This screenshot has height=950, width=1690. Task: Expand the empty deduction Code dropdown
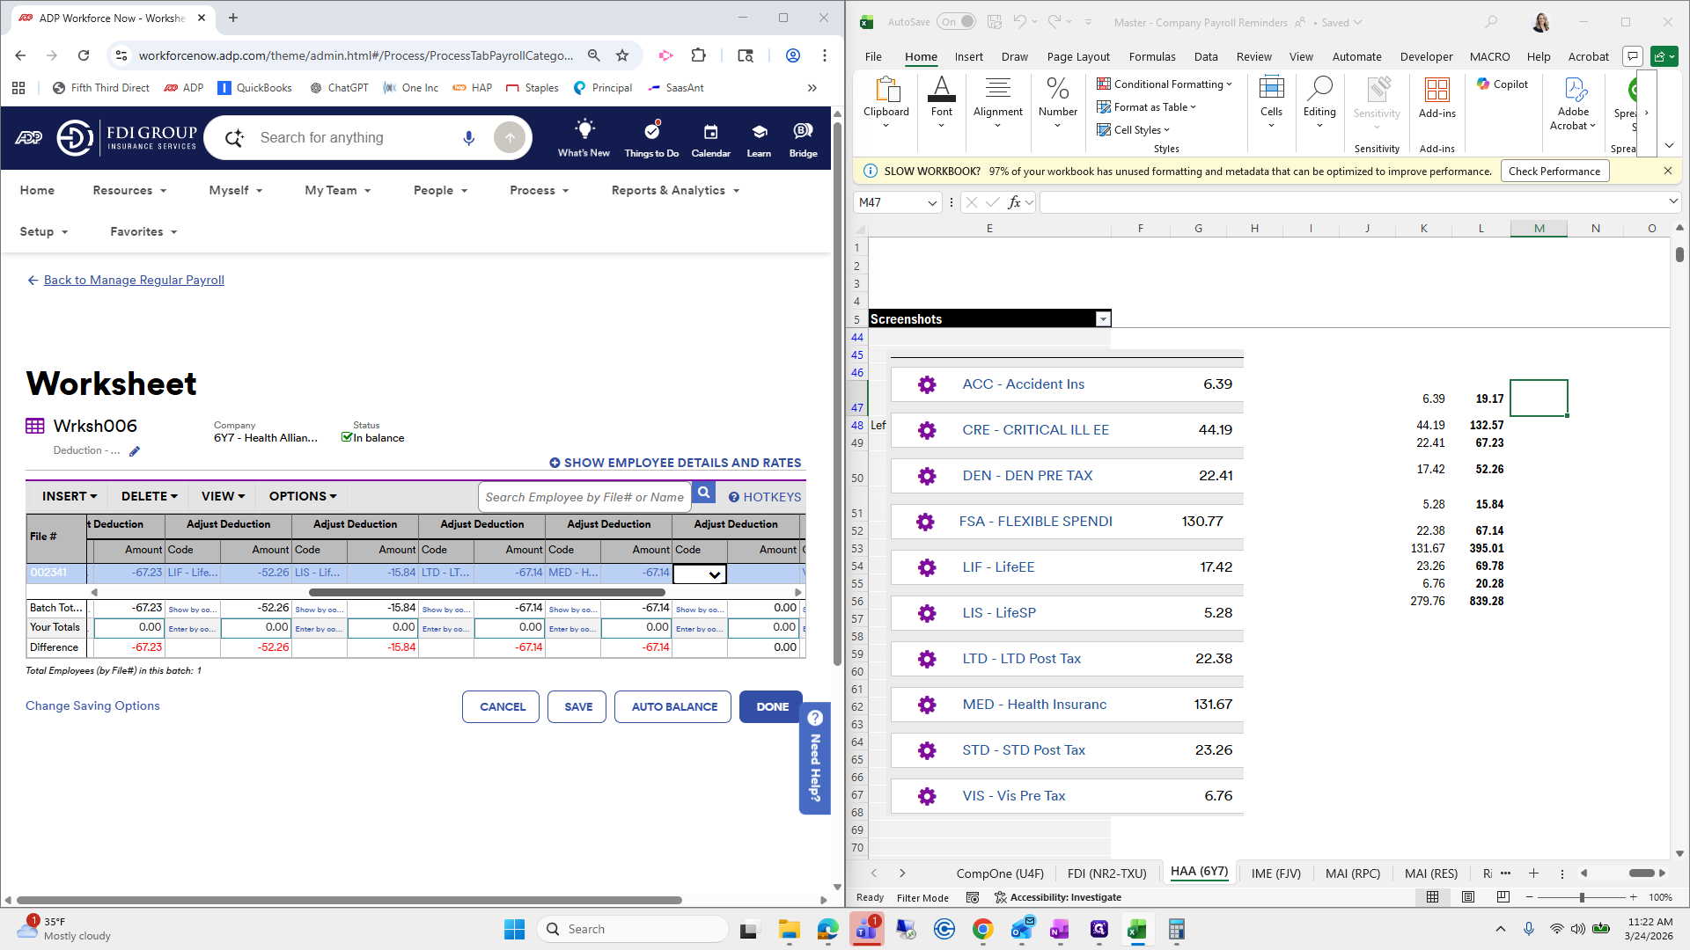point(714,574)
